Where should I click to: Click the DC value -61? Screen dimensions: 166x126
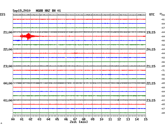(x=163, y=19)
